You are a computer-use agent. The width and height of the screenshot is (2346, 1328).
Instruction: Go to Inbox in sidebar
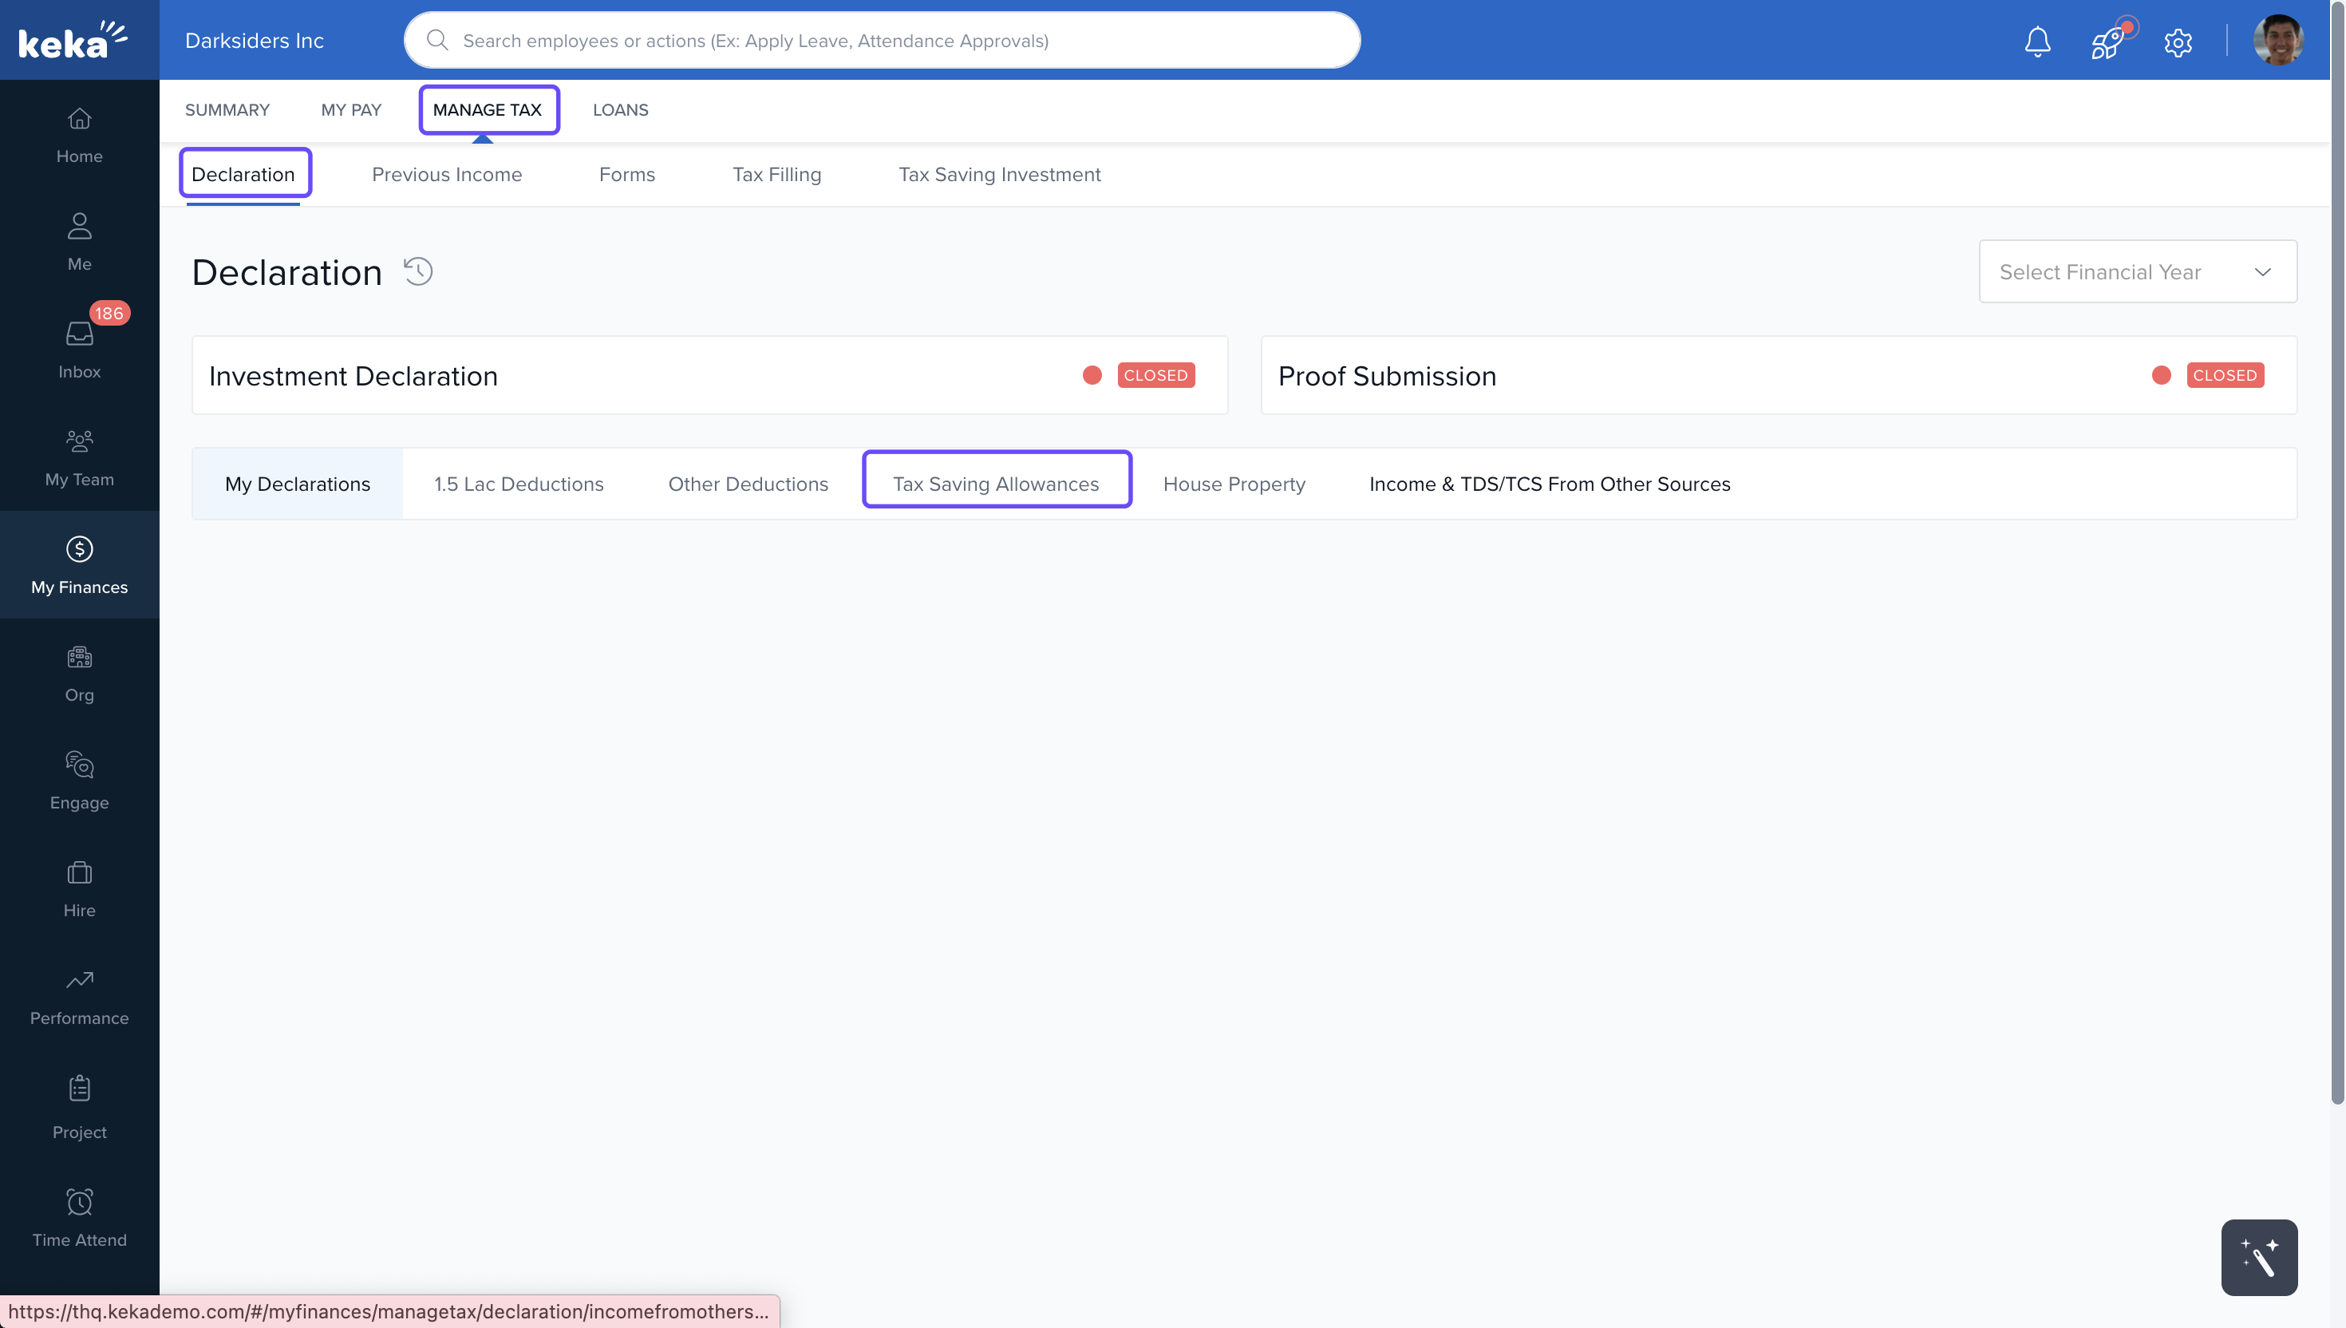click(79, 350)
